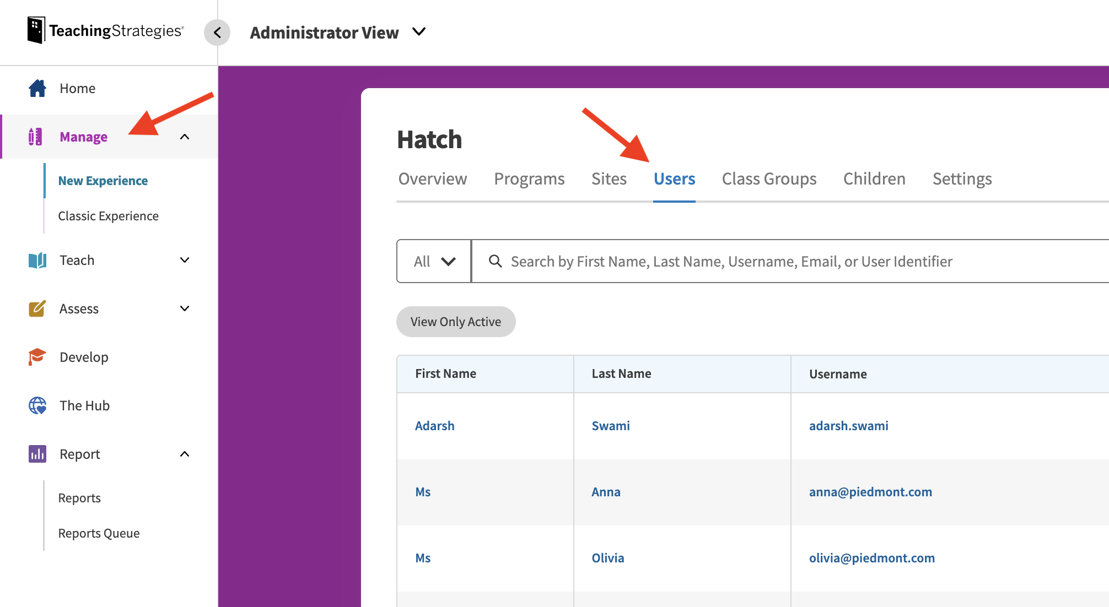Click the Develop graduation cap icon

(x=37, y=357)
